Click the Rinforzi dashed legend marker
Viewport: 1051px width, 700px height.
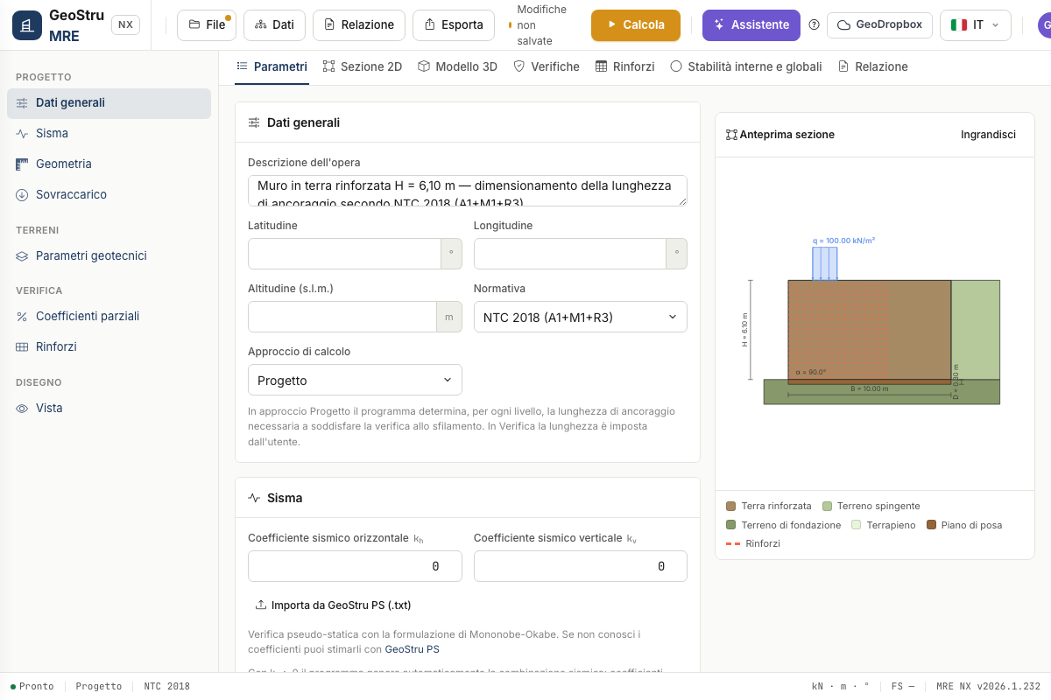tap(732, 543)
